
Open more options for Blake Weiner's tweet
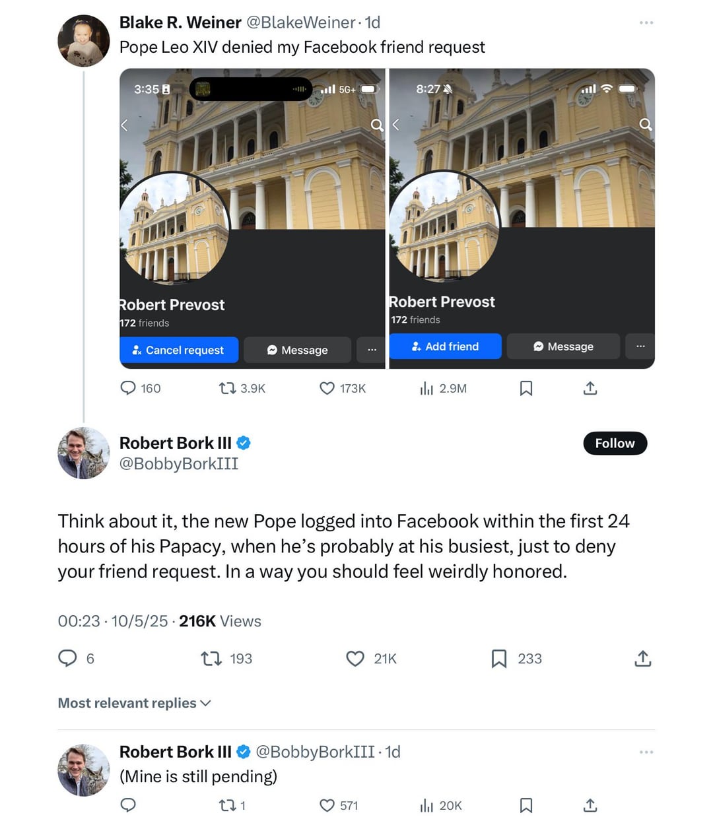(646, 23)
